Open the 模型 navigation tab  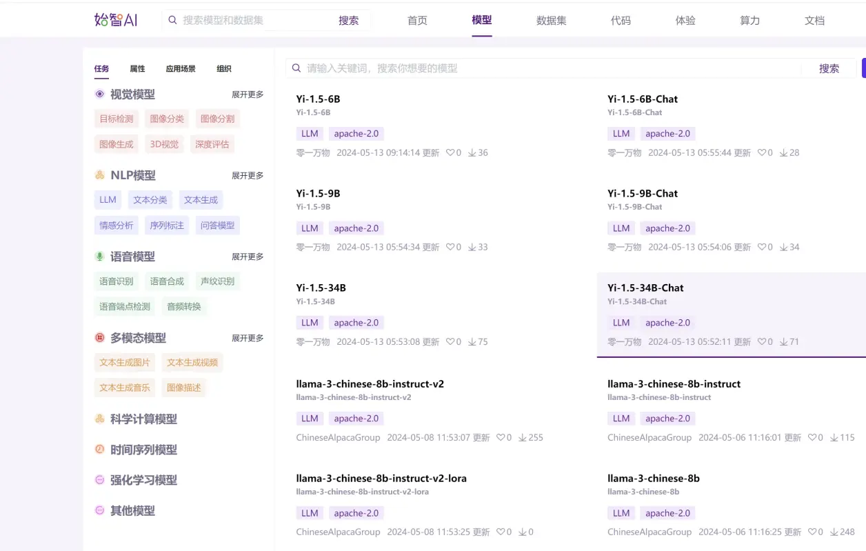[x=482, y=20]
